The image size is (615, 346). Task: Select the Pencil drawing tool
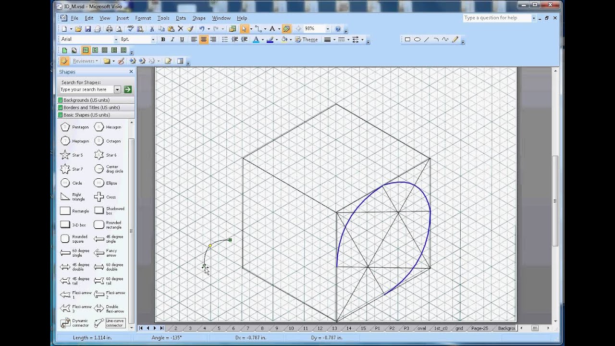(455, 39)
